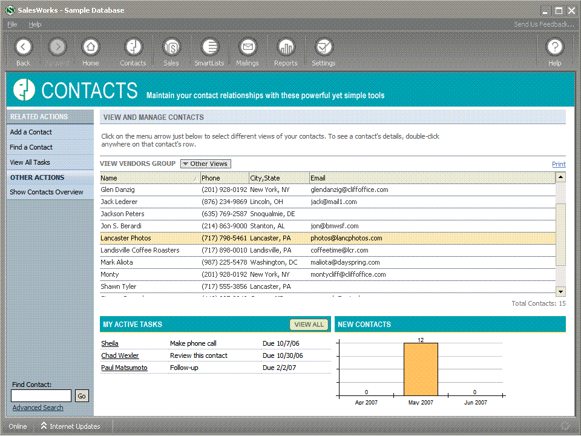Click the Print link
This screenshot has width=581, height=436.
point(559,164)
